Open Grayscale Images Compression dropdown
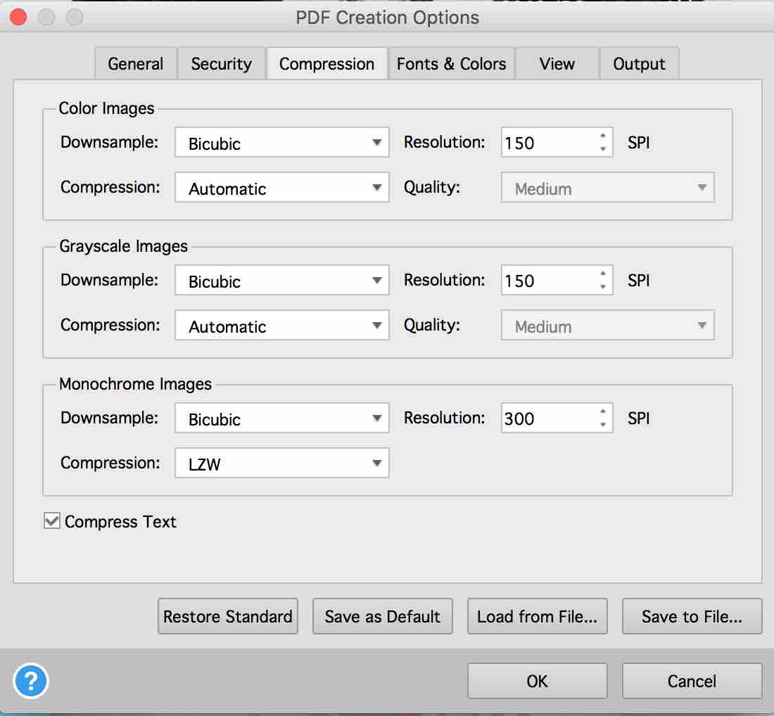 tap(282, 325)
